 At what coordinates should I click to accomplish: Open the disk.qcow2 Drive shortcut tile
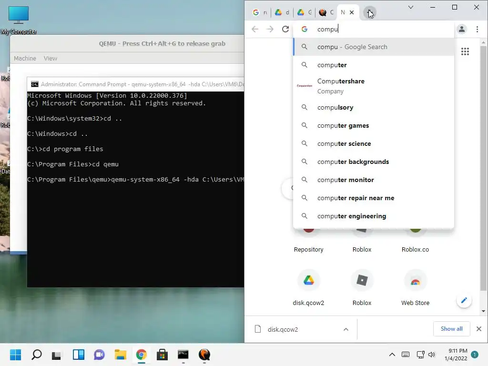tap(309, 288)
